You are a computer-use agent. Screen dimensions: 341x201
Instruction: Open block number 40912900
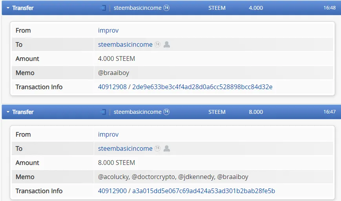coord(112,191)
